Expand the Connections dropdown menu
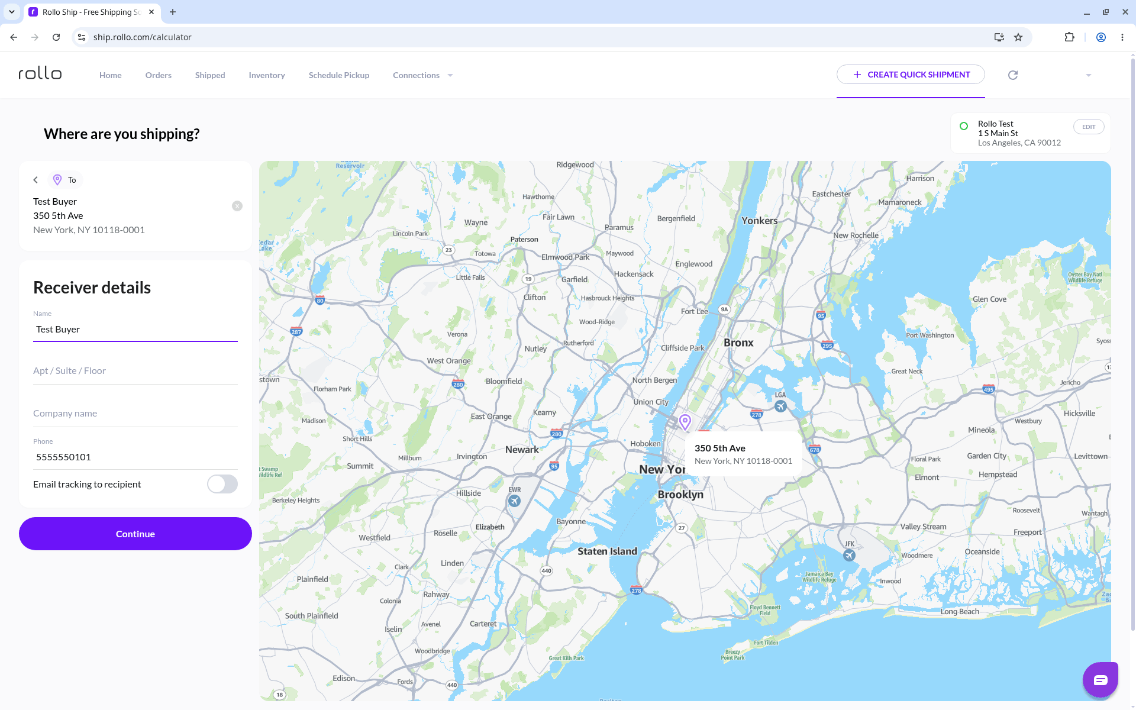The width and height of the screenshot is (1136, 710). pos(422,75)
